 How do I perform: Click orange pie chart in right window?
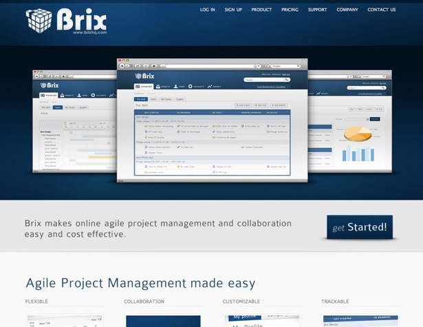[x=358, y=134]
